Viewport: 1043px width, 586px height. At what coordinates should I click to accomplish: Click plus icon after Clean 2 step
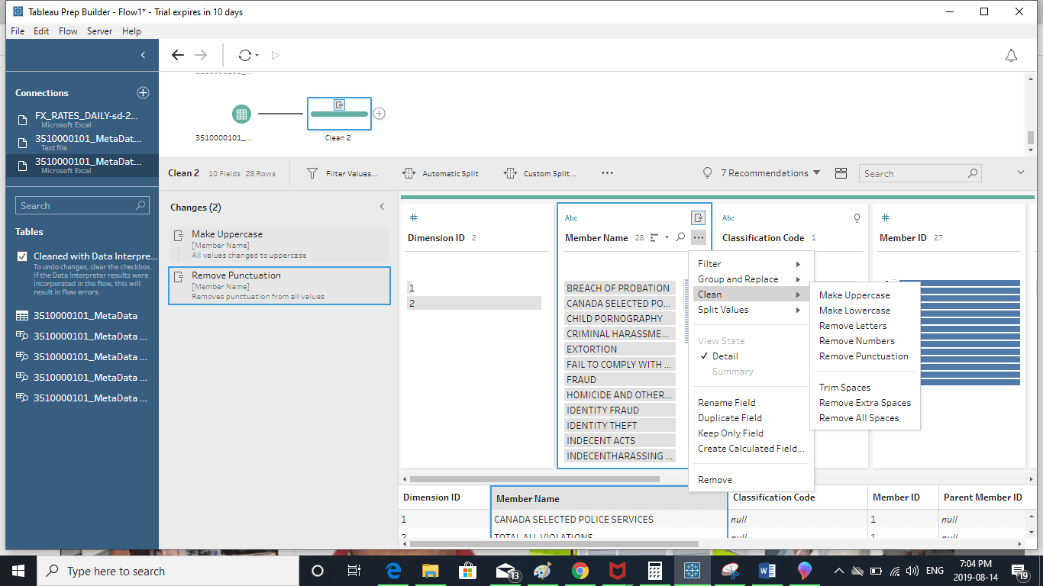(379, 114)
